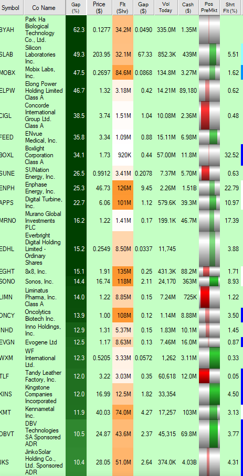Click Concorde International Group Ltd. company name

(40, 116)
